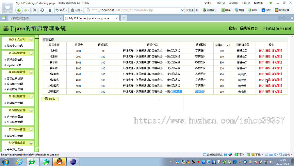Image resolution: width=294 pixels, height=166 pixels.
Task: Open 软件宝库 in the toolbar
Action: point(283,10)
